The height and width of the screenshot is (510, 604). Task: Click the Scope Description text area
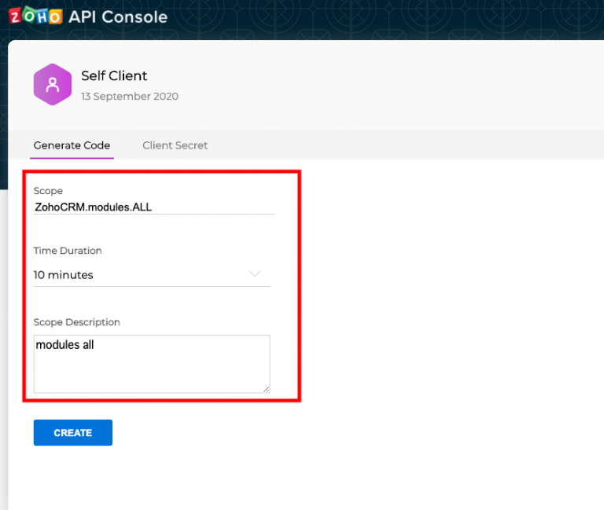pos(152,364)
